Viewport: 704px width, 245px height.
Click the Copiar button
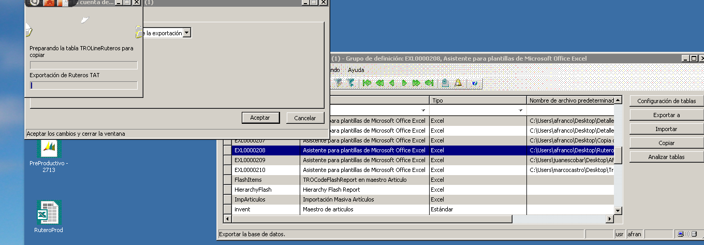point(666,142)
